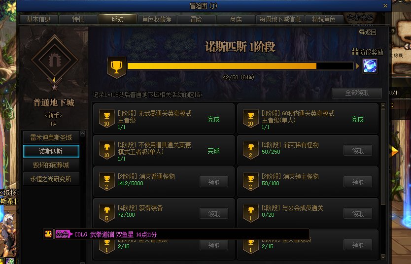Click the 全部领取 button
Image resolution: width=411 pixels, height=264 pixels.
(x=356, y=93)
